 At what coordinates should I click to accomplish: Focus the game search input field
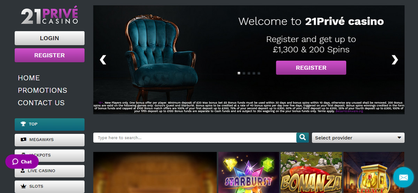(195, 138)
